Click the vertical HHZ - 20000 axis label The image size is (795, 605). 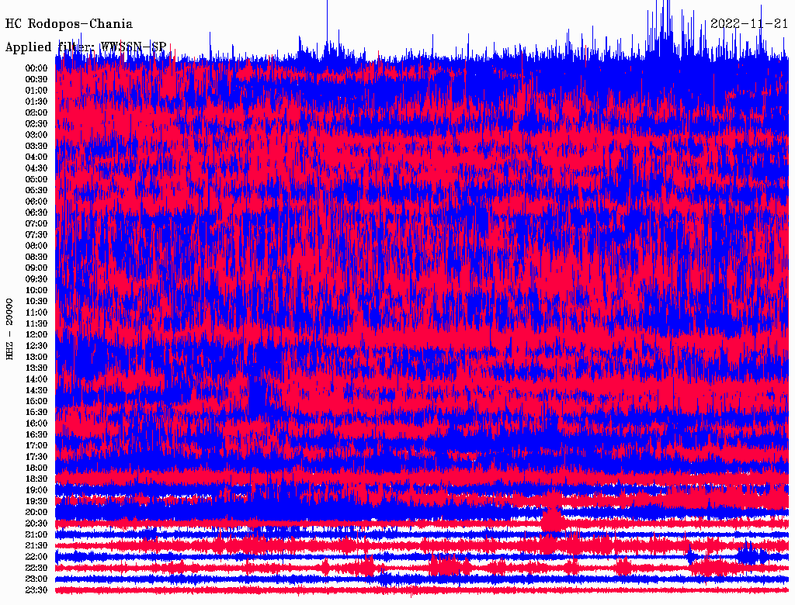tap(10, 328)
